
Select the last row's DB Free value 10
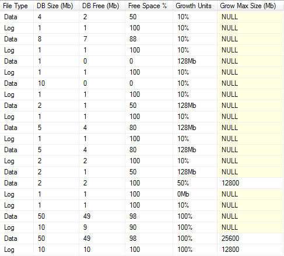point(102,250)
